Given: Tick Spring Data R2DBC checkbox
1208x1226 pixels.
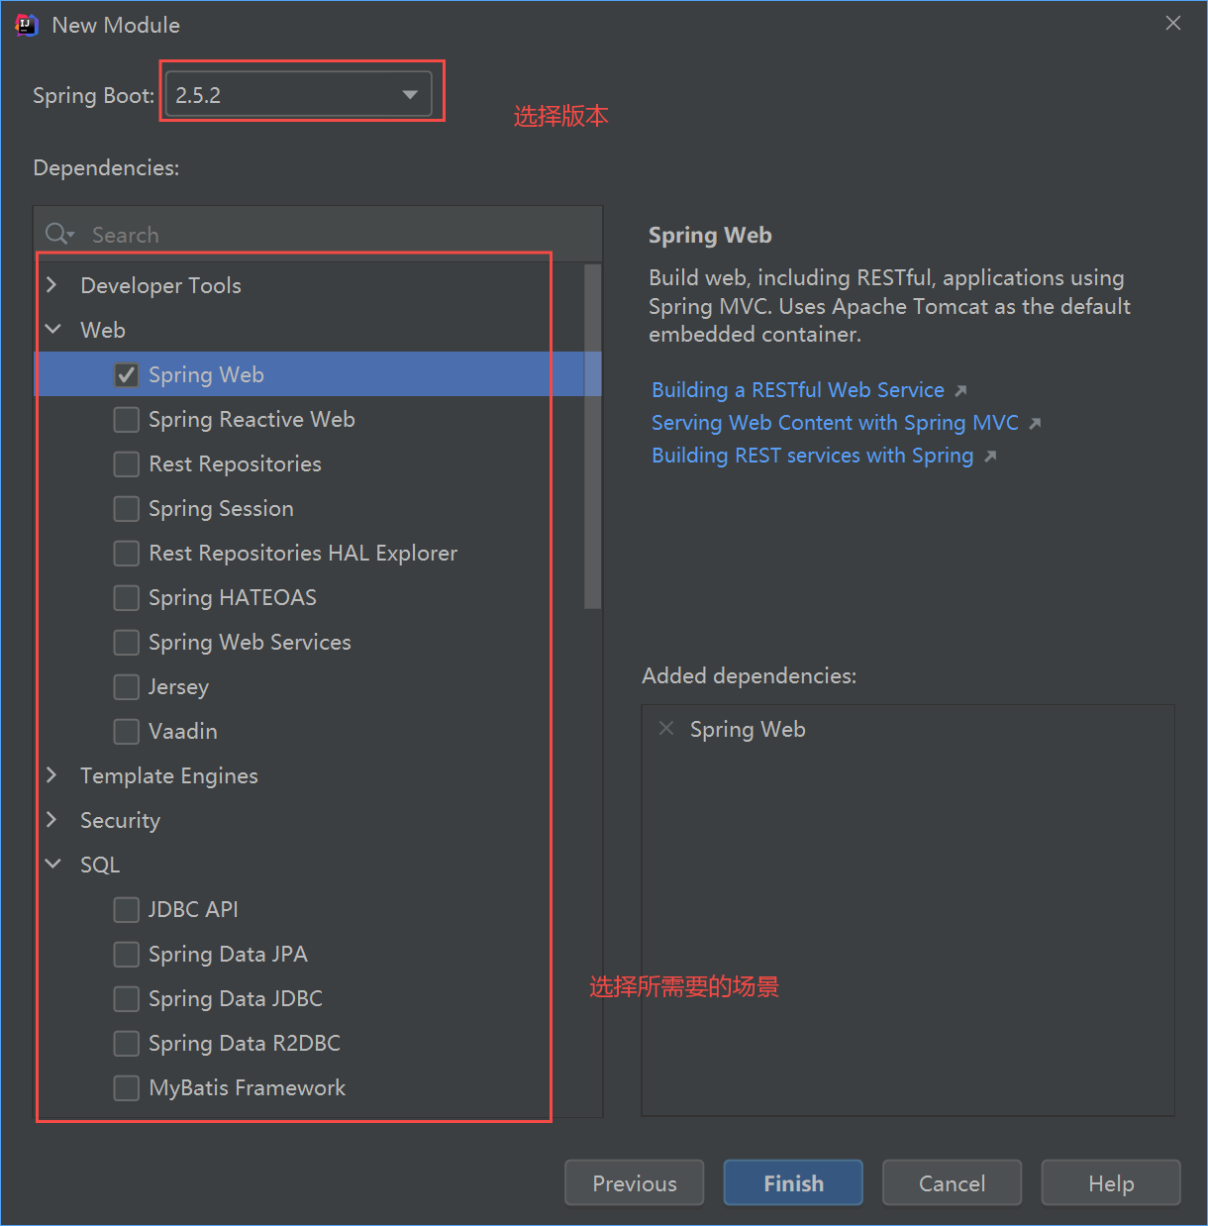Looking at the screenshot, I should tap(126, 1043).
